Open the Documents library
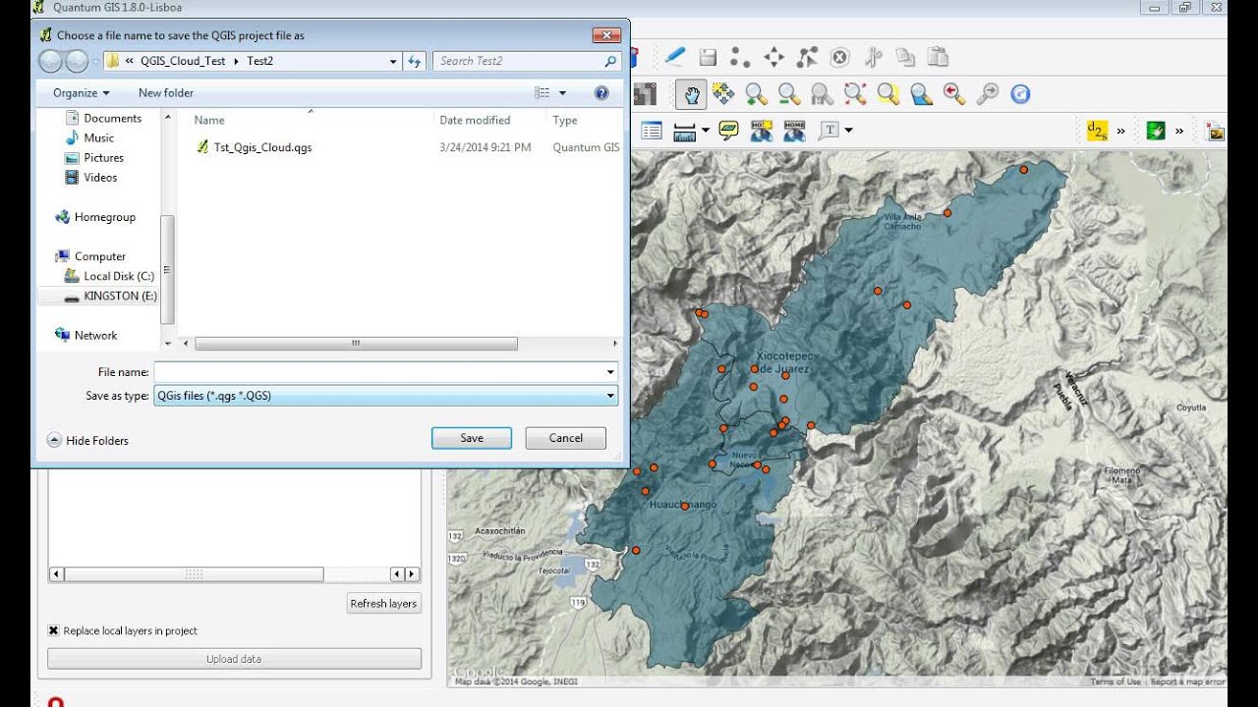The height and width of the screenshot is (707, 1258). 103,118
